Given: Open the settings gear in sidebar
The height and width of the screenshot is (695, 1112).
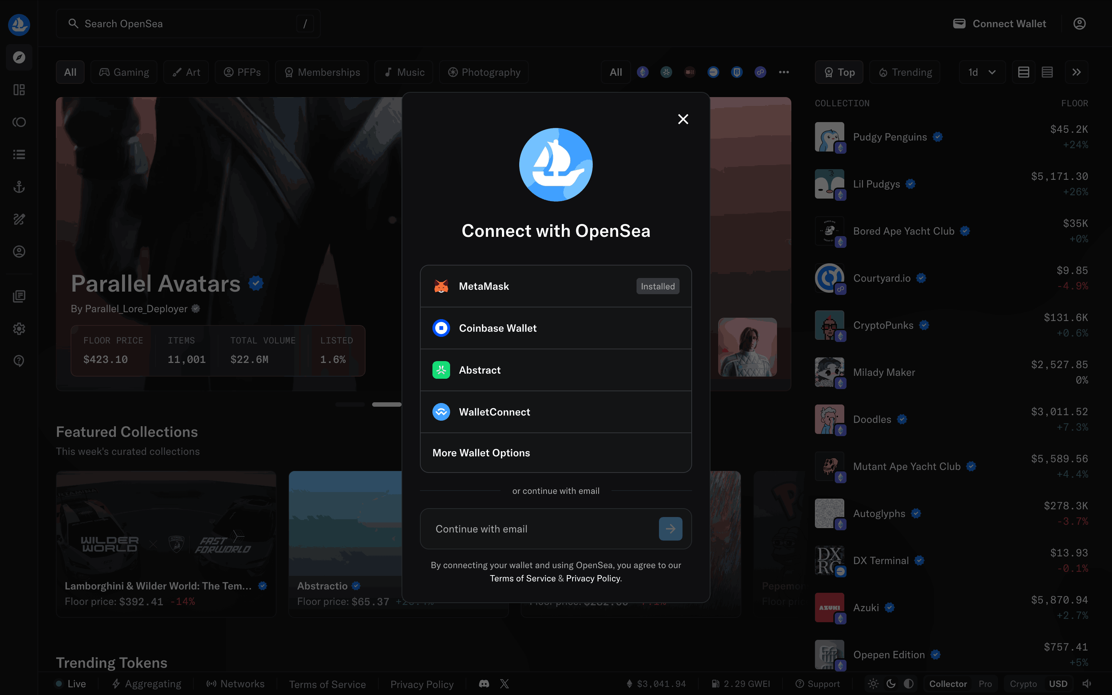Looking at the screenshot, I should (x=19, y=329).
